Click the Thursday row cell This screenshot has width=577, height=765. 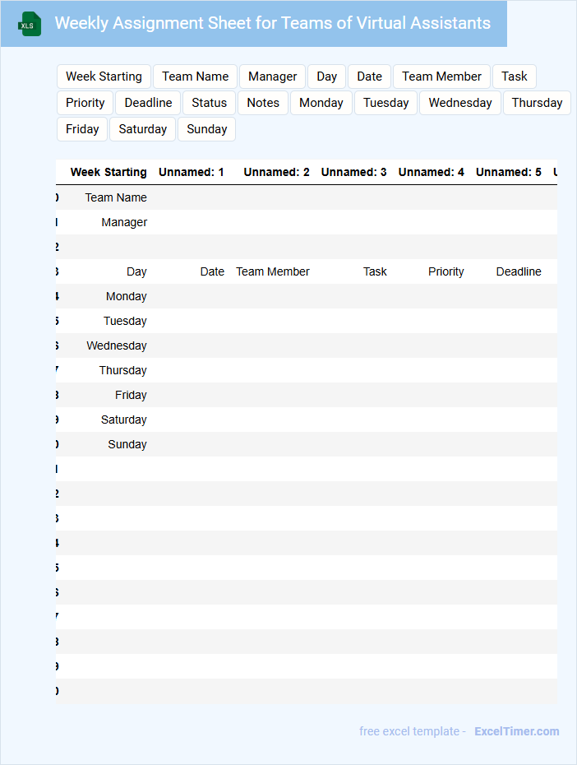[x=122, y=370]
